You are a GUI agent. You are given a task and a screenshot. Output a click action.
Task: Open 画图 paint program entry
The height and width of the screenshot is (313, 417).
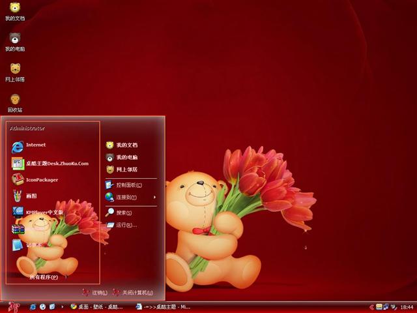click(25, 196)
